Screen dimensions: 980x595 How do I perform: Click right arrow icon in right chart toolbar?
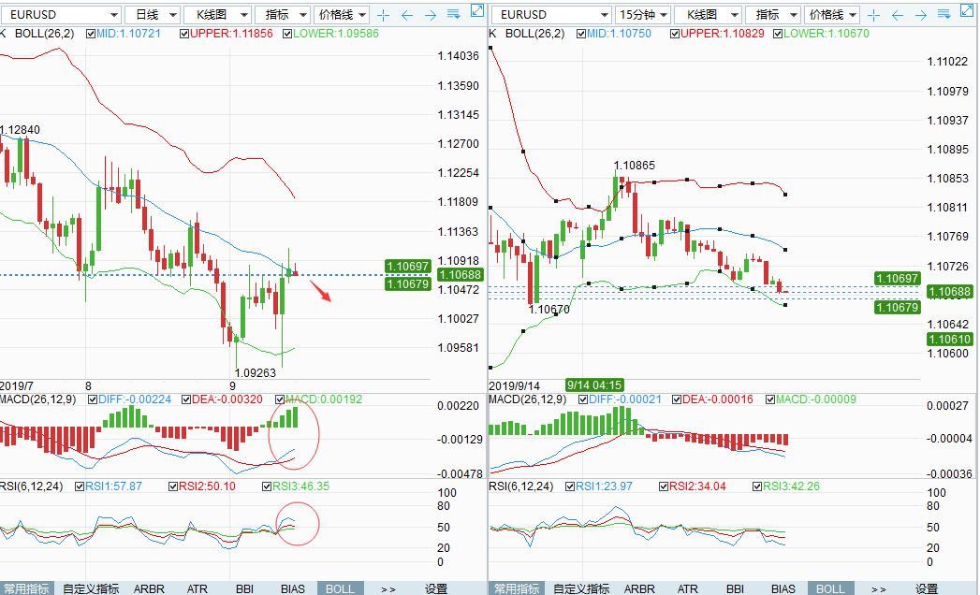click(920, 15)
